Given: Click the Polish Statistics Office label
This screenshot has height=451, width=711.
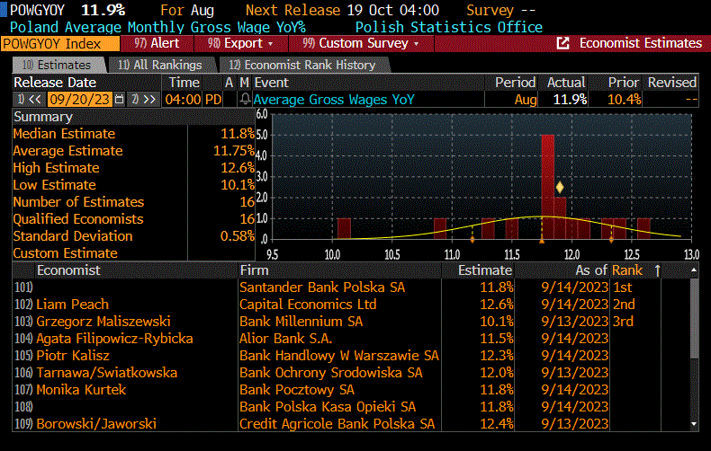Looking at the screenshot, I should [449, 27].
